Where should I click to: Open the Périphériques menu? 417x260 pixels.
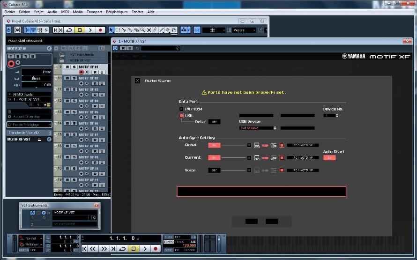[x=116, y=12]
